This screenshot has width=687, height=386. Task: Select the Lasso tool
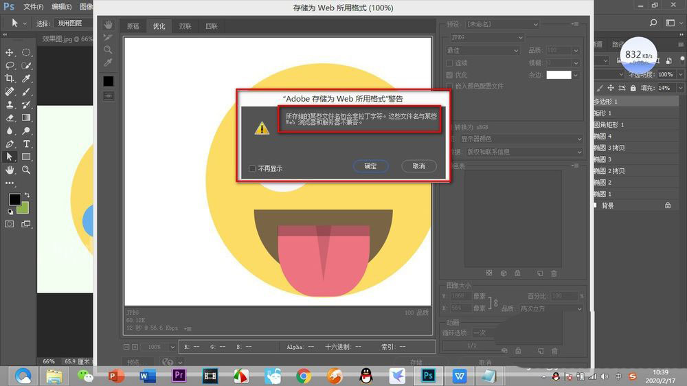(10, 65)
